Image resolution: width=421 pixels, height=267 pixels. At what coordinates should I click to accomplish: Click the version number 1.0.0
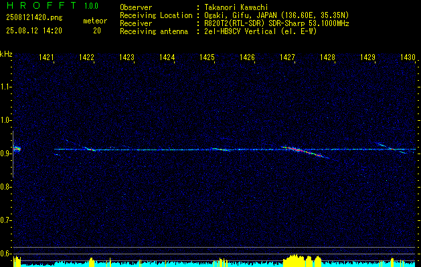[x=91, y=6]
